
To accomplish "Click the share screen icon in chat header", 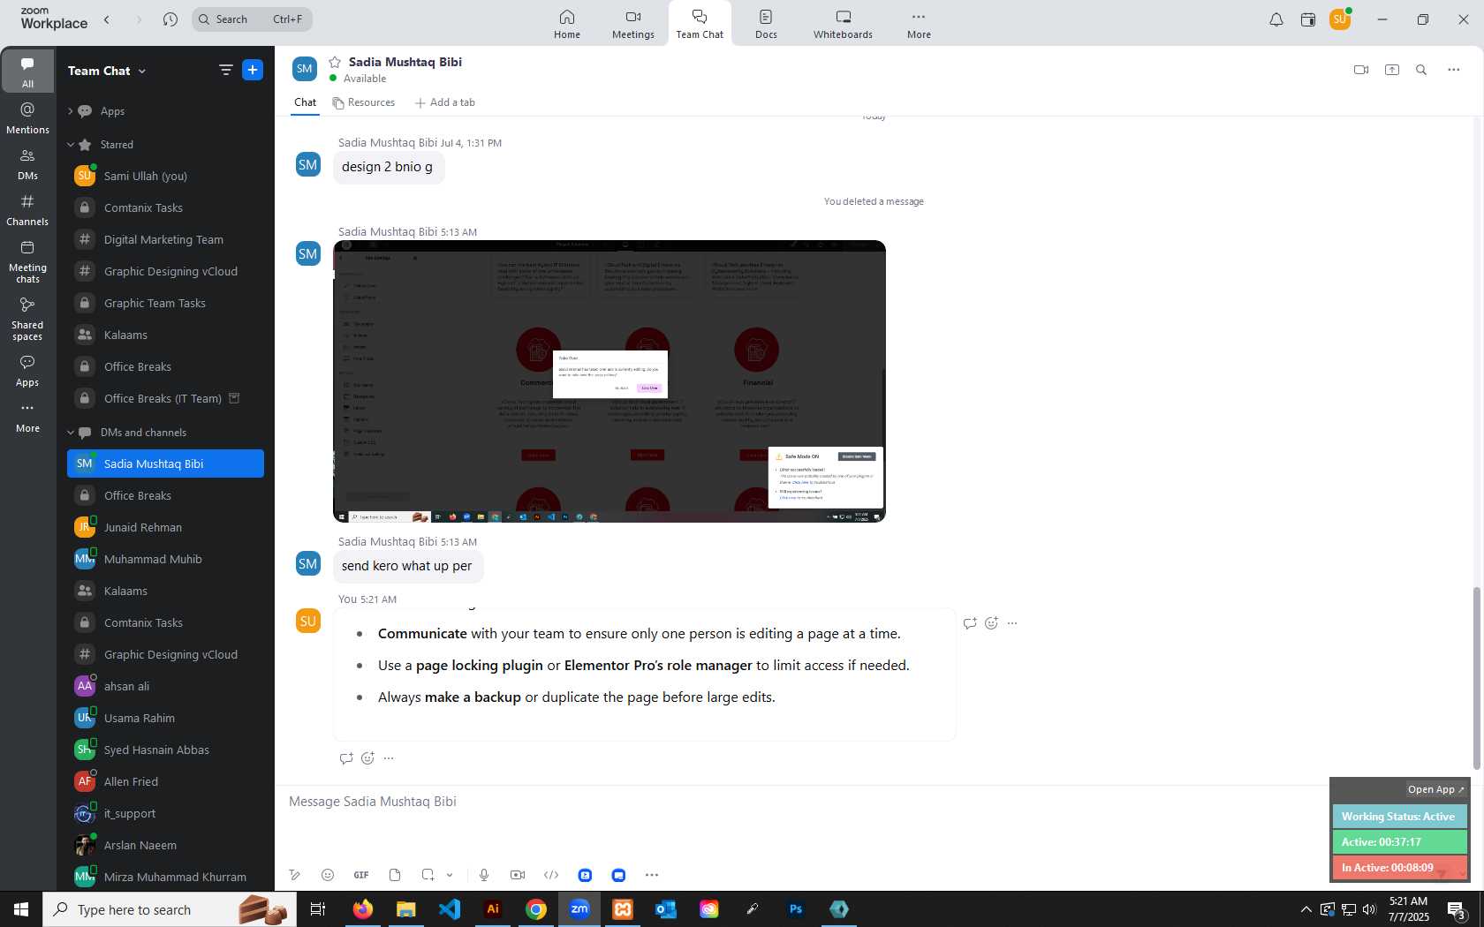I will pyautogui.click(x=1392, y=70).
